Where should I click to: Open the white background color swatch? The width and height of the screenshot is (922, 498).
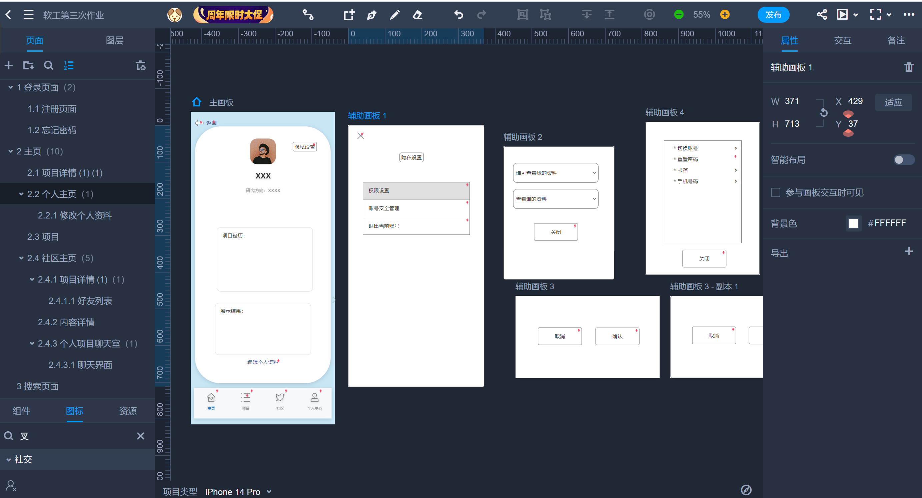[853, 223]
